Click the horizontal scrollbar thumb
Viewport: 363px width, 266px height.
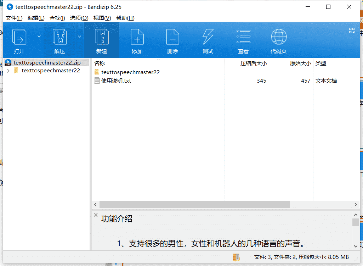pos(195,205)
